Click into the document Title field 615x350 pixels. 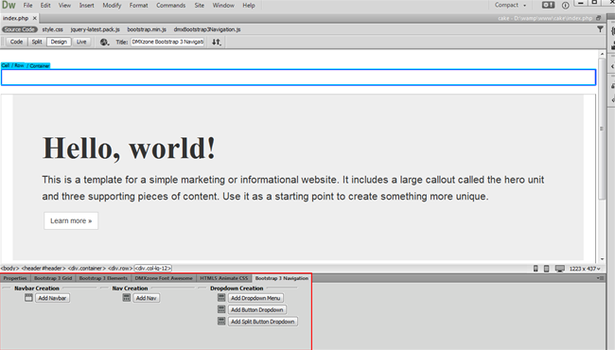pos(167,42)
